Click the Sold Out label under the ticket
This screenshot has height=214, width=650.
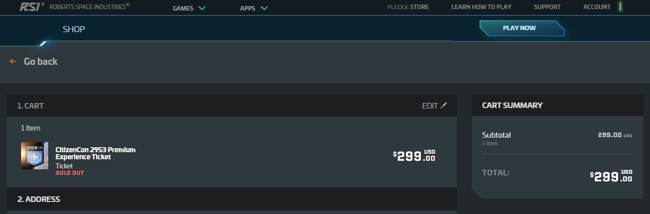pyautogui.click(x=70, y=173)
